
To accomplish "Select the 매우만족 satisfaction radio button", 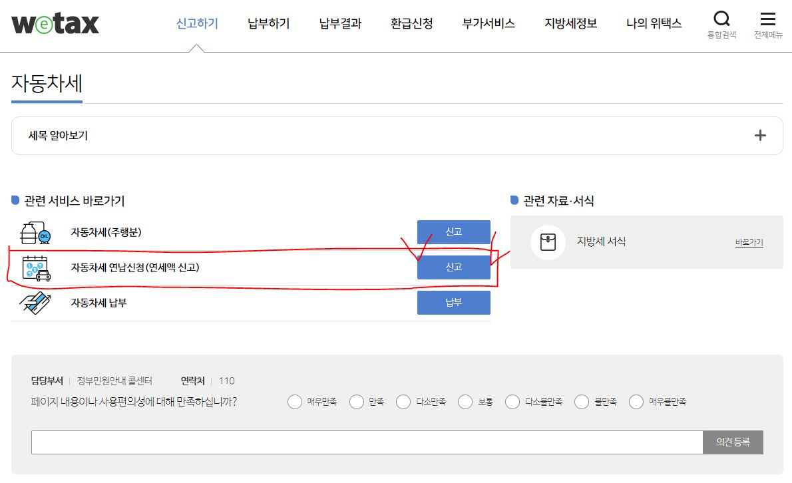I will 294,402.
